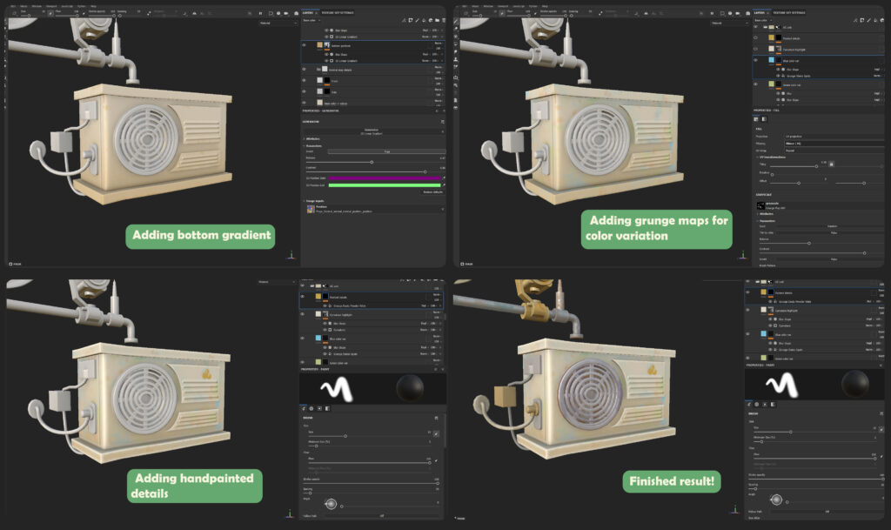
Task: Toggle visibility of the folder layer at the top of the top-right layer stack
Action: tap(755, 27)
